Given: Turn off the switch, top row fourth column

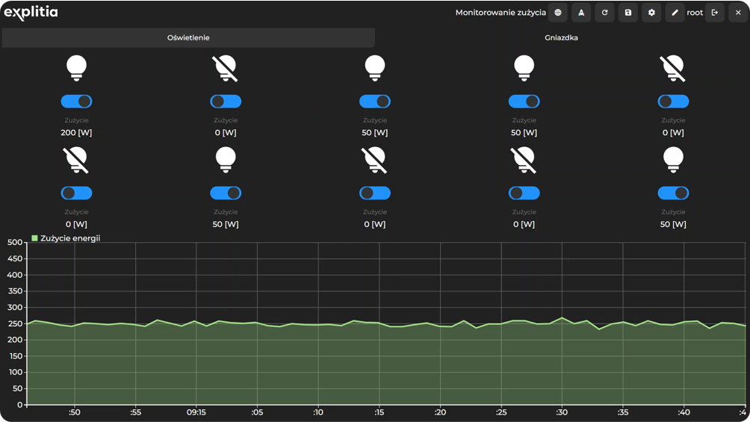Looking at the screenshot, I should pos(524,102).
